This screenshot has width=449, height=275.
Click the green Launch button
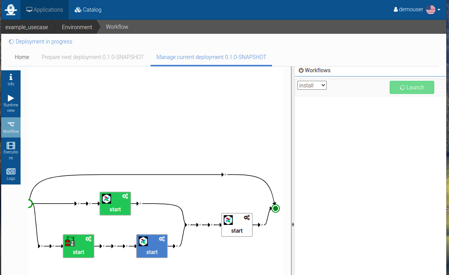pos(412,87)
